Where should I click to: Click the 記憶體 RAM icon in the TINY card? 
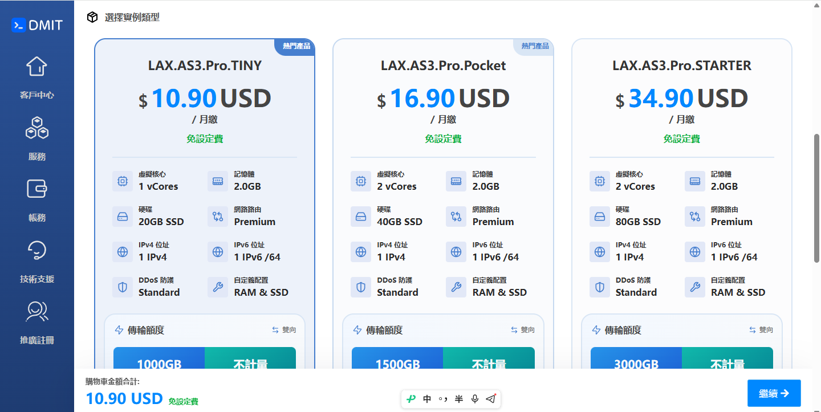217,181
